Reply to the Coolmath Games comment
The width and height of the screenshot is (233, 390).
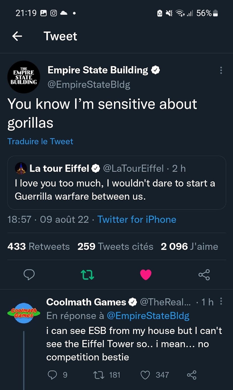point(52,375)
